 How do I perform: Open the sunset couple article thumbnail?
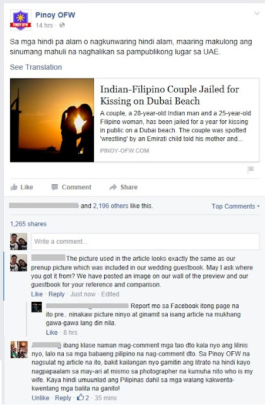click(52, 120)
